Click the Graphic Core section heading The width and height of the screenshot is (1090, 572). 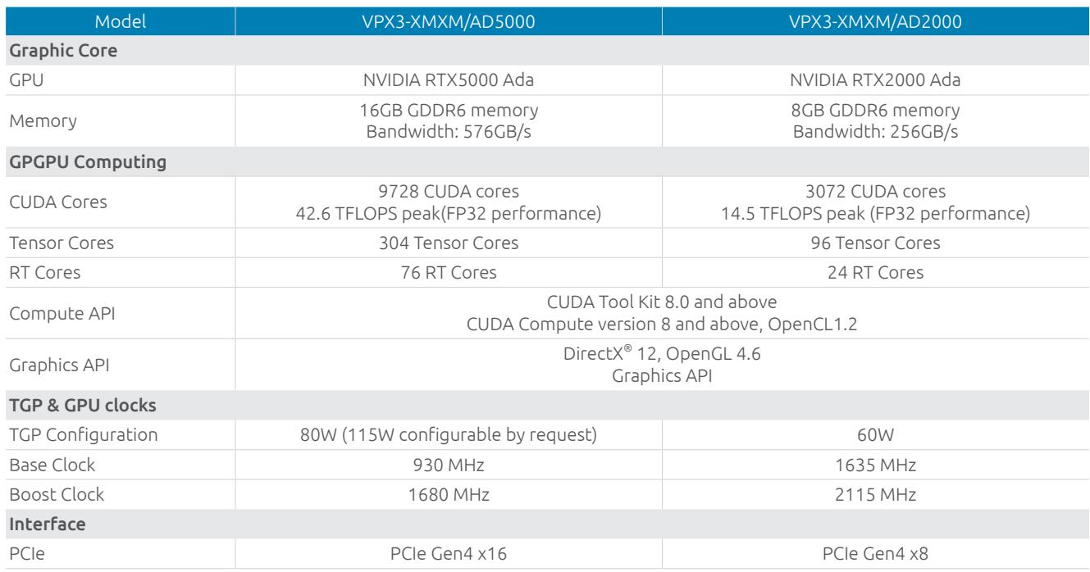(x=545, y=47)
